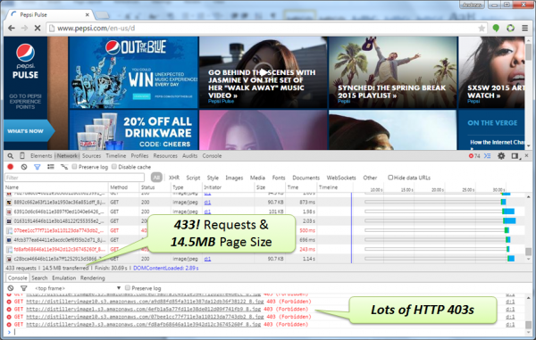The height and width of the screenshot is (340, 536).
Task: Open the top frame dropdown in console
Action: click(78, 288)
